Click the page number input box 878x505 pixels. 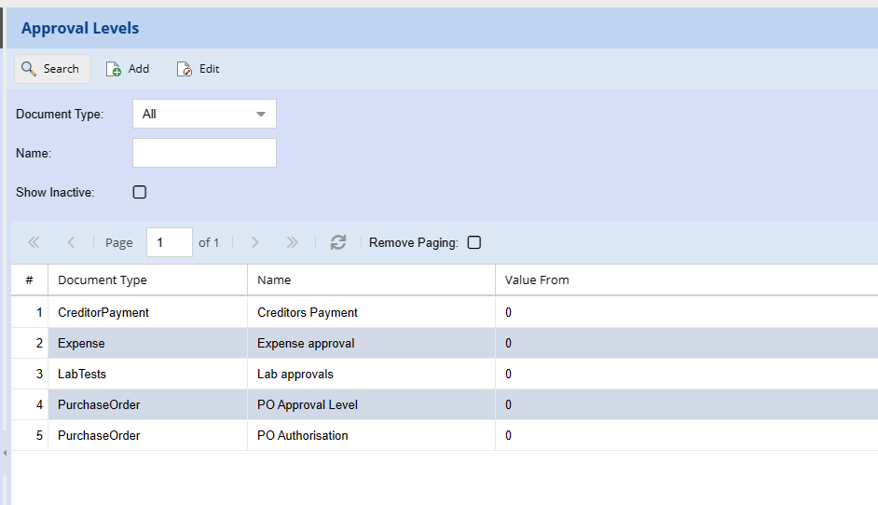[170, 242]
